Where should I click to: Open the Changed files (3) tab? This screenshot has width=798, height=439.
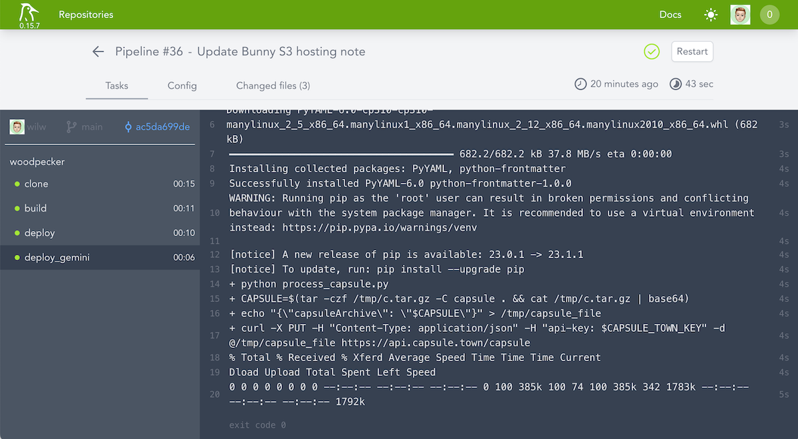(273, 86)
